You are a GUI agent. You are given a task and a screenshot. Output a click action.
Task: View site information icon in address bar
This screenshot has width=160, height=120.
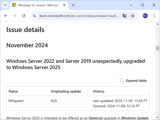35,16
